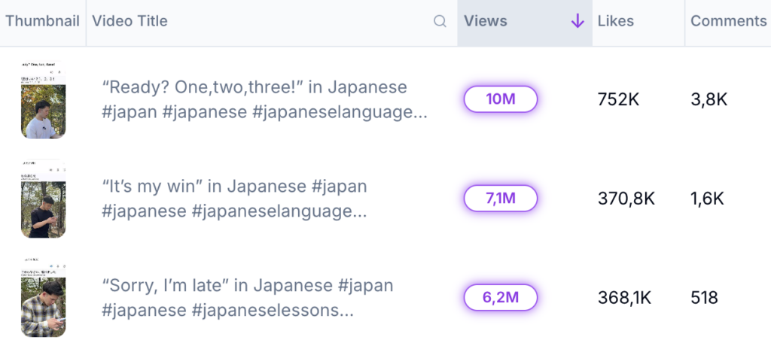Select the 370,8K likes value
The width and height of the screenshot is (771, 352).
pos(626,199)
